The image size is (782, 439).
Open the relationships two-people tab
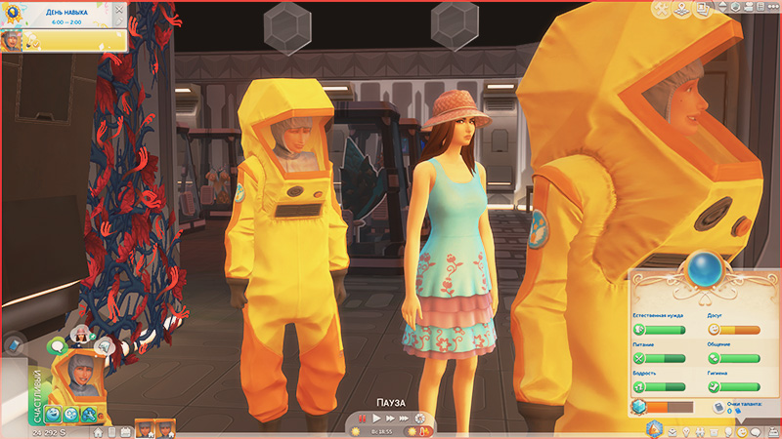click(x=700, y=432)
